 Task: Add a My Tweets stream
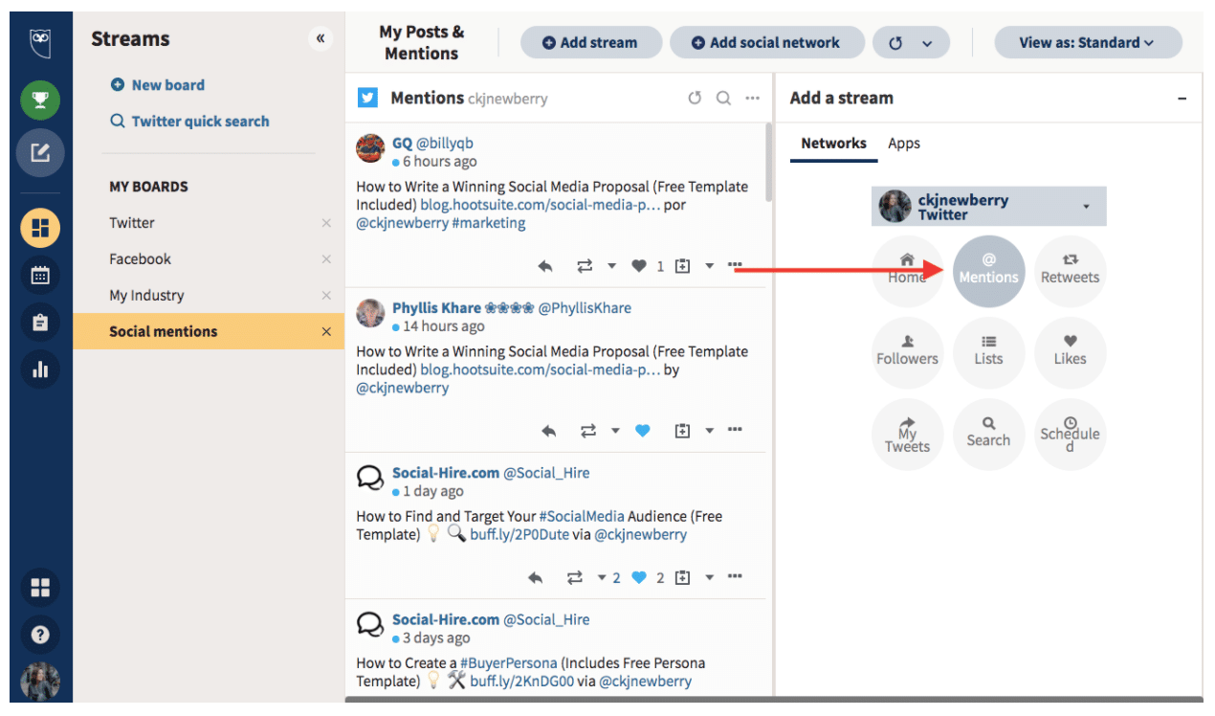pyautogui.click(x=907, y=435)
